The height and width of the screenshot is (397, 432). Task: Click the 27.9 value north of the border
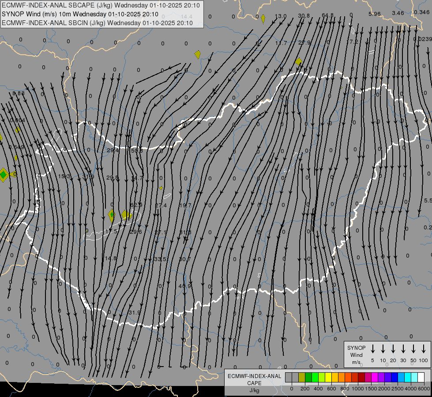click(x=304, y=43)
